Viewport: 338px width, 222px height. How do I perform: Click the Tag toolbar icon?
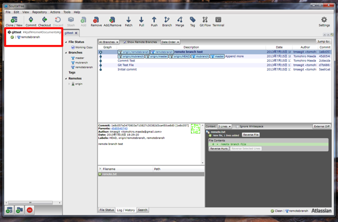193,21
